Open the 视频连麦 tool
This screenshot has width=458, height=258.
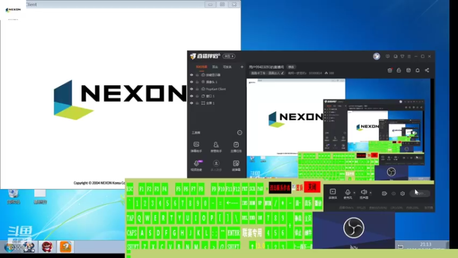tap(196, 165)
